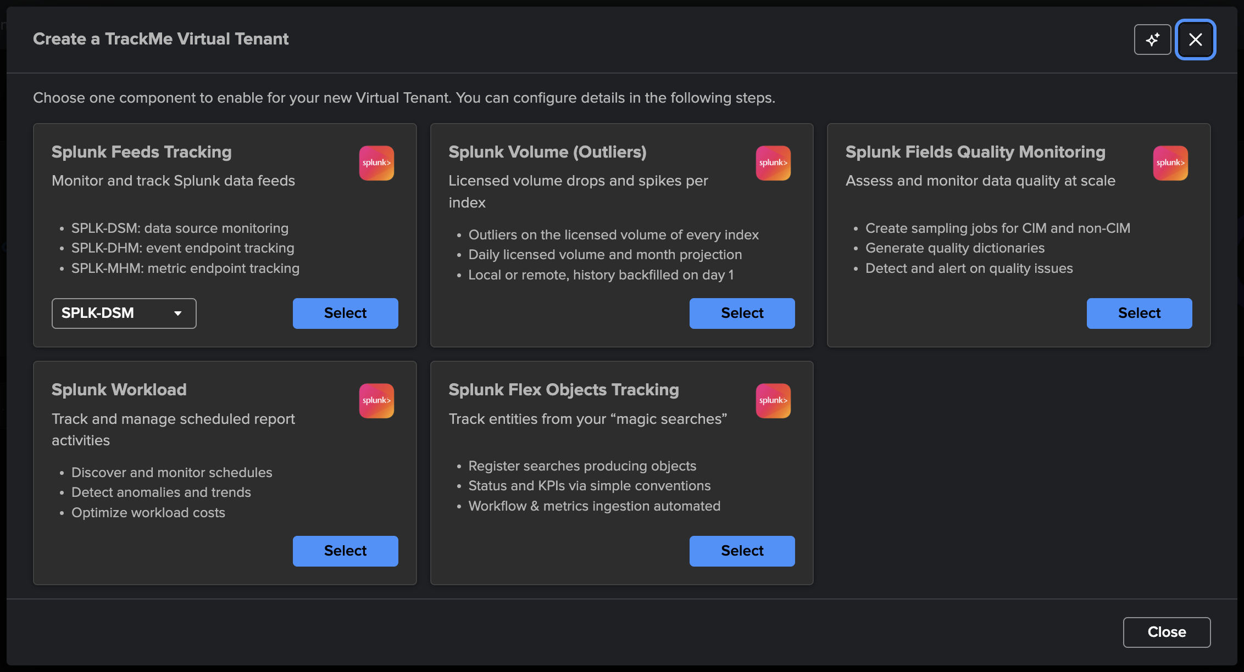This screenshot has width=1244, height=672.
Task: Click 'Outliers on the licensed volume' bullet
Action: point(613,235)
